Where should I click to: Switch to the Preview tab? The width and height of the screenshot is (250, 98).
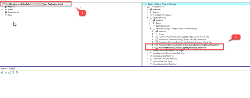pyautogui.click(x=5, y=69)
